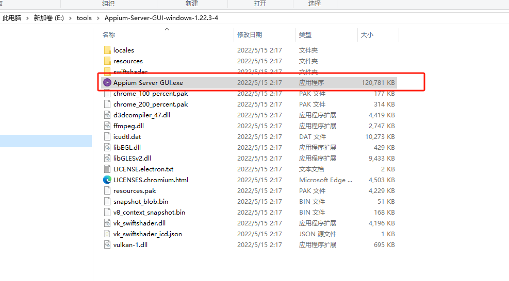Select the chrome_200_percent.pak file icon
The image size is (509, 281).
point(107,104)
